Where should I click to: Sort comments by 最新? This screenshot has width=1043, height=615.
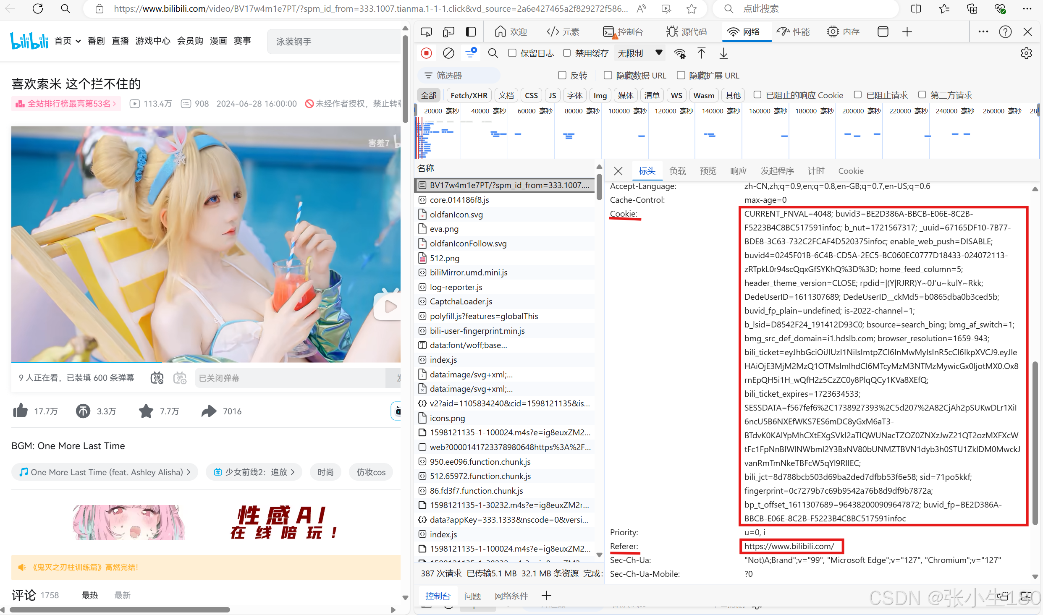(x=123, y=595)
